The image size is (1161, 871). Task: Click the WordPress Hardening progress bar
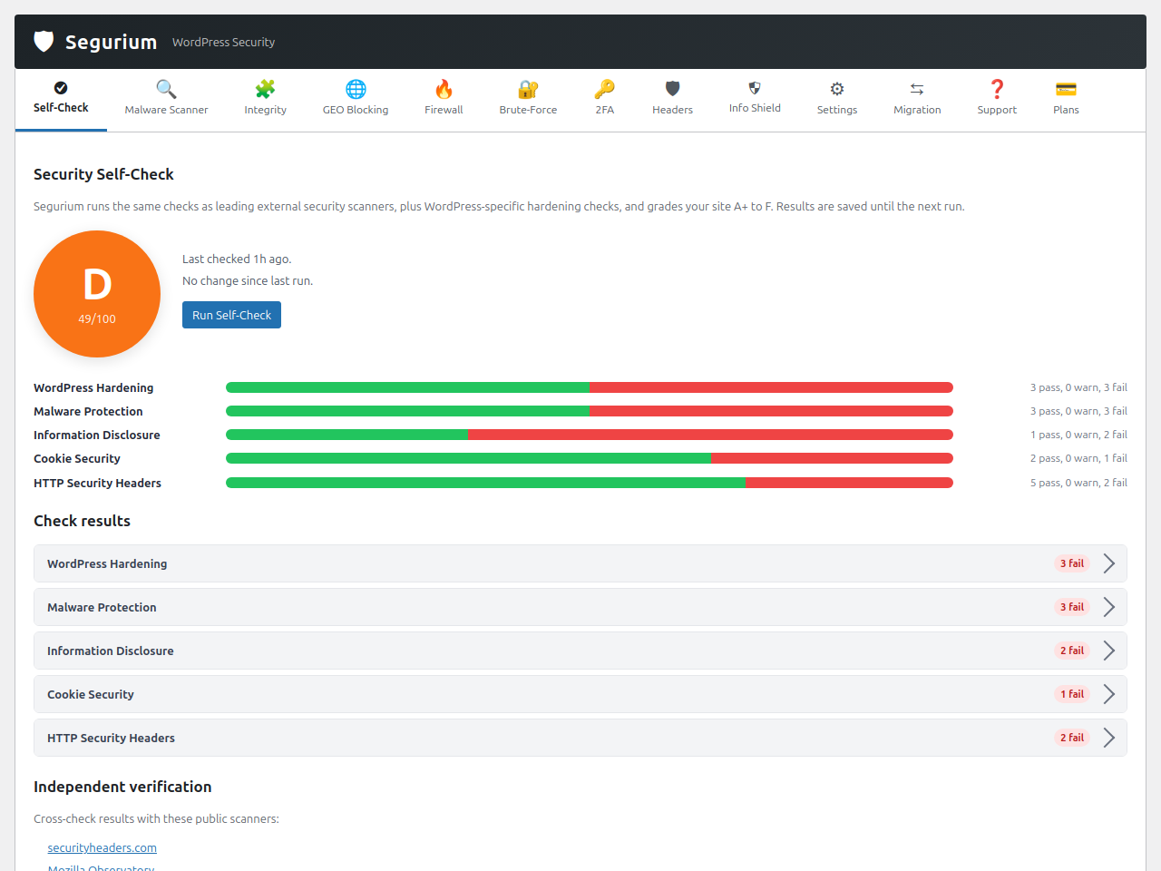590,387
